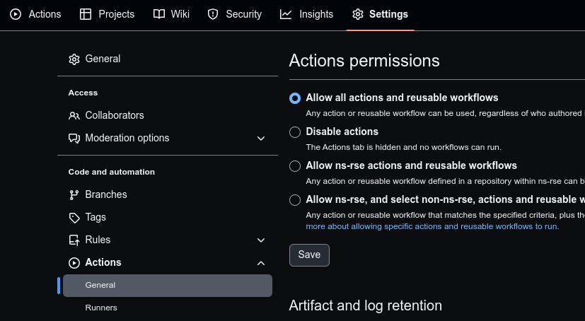Click text 'The Actions tab is hidden' description
Screen dimensions: 585x321
pos(404,147)
